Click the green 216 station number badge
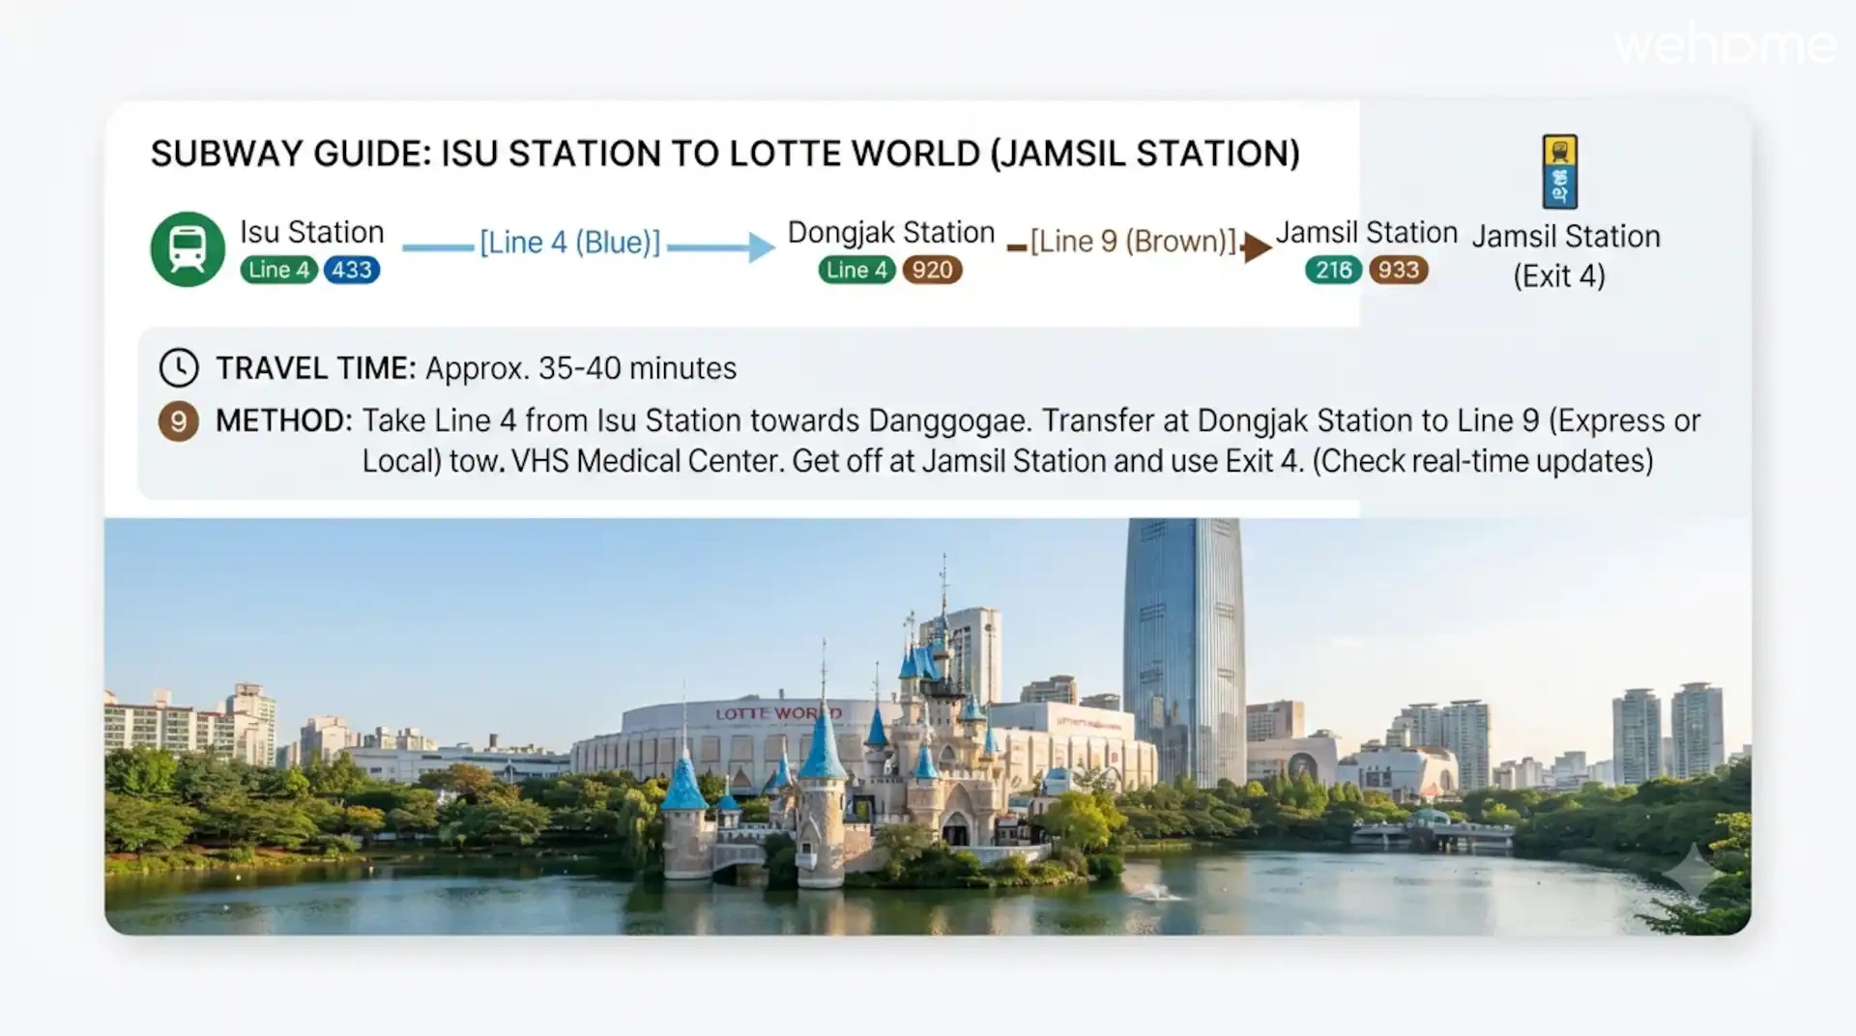1856x1036 pixels. point(1333,270)
